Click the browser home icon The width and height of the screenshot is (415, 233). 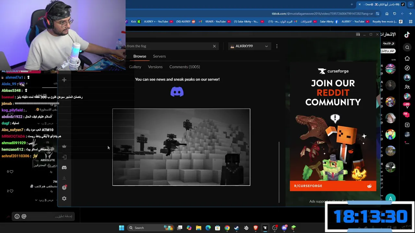pos(387,14)
